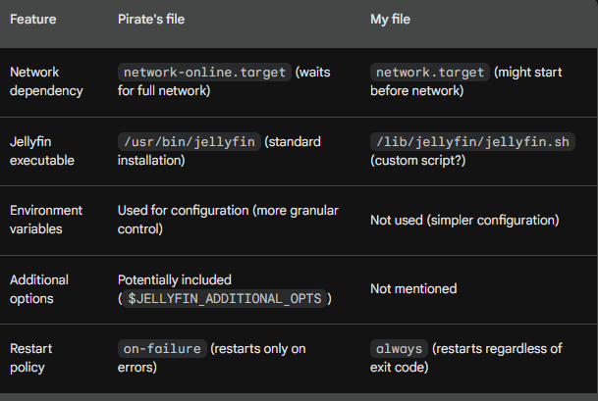
Task: Click the "Potentially included" text
Action: click(174, 279)
